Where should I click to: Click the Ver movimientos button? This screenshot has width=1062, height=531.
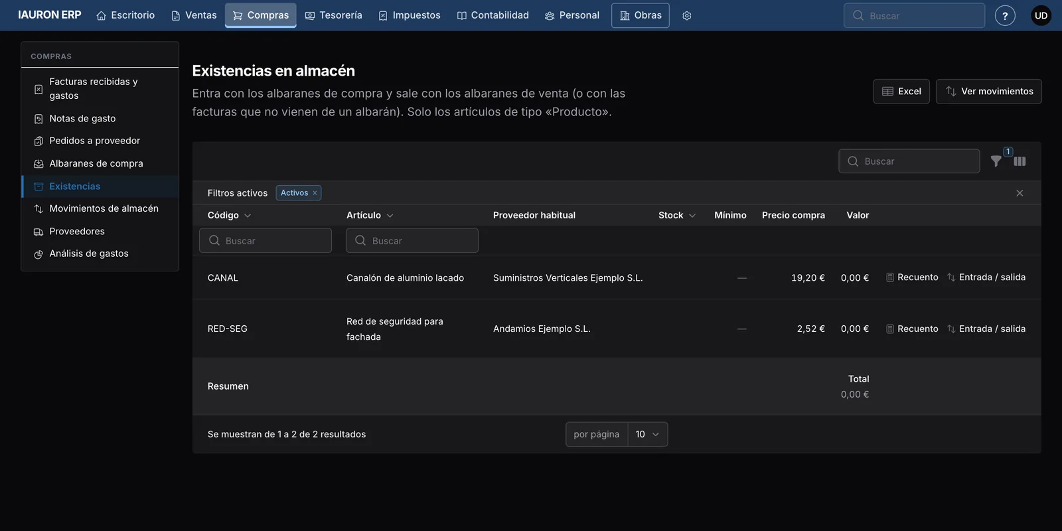tap(989, 92)
